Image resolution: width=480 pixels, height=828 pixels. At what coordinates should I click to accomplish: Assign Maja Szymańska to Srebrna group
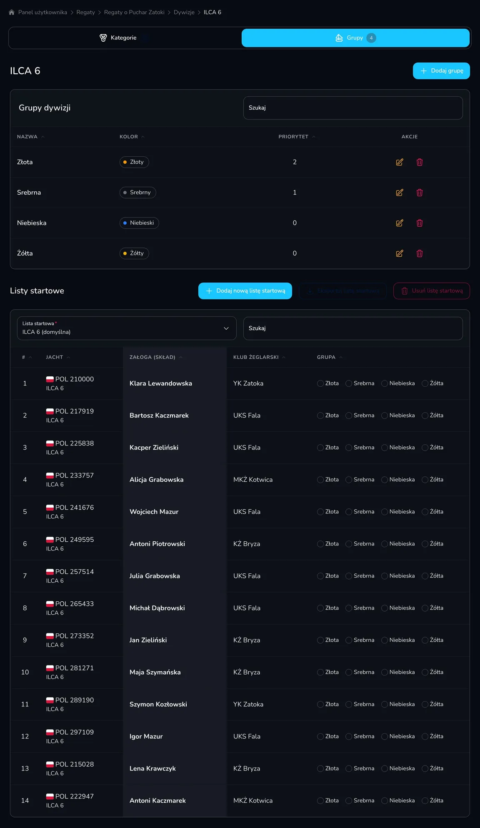(349, 672)
